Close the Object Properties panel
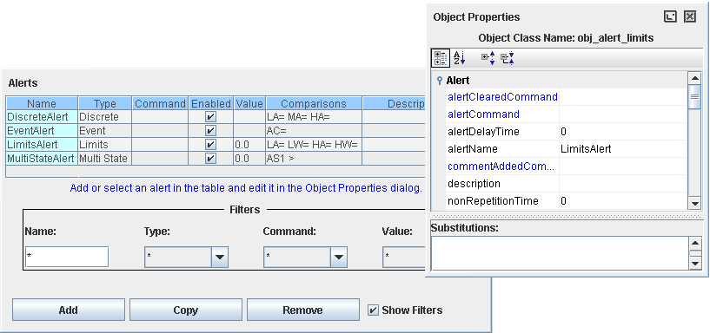 [690, 17]
